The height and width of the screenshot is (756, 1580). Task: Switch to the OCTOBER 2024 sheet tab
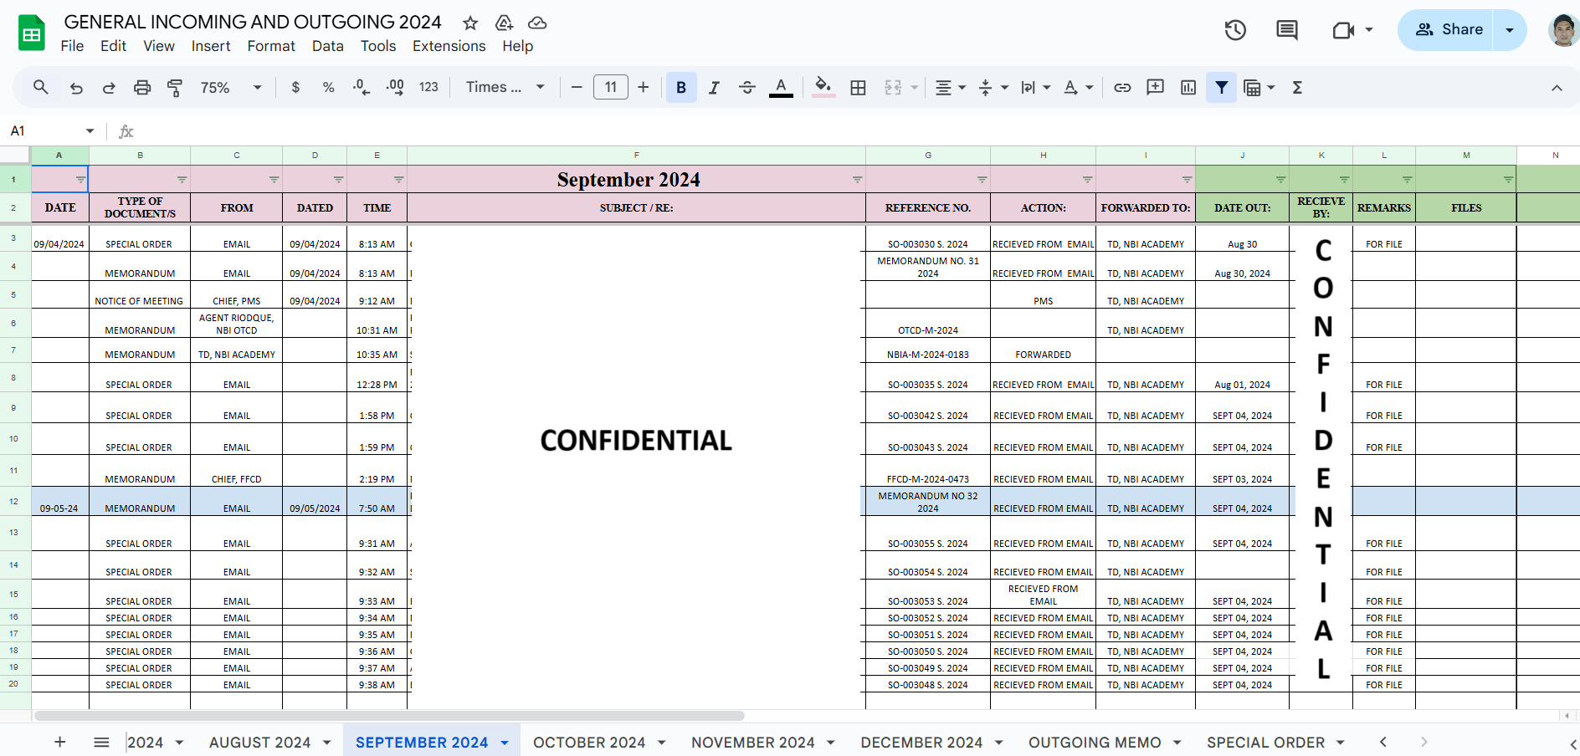tap(589, 743)
